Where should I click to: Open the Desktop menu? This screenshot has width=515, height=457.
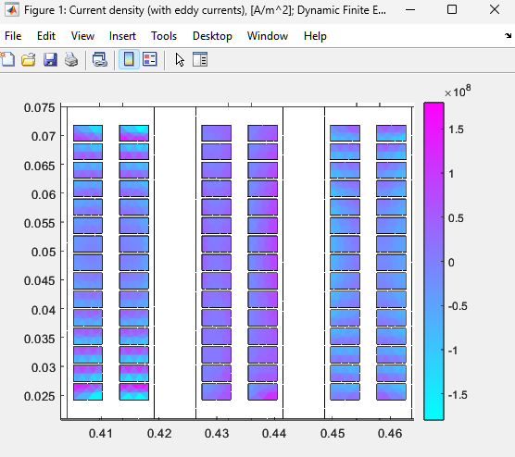tap(212, 36)
